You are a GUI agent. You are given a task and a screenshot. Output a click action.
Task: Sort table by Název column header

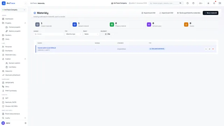(x=40, y=43)
